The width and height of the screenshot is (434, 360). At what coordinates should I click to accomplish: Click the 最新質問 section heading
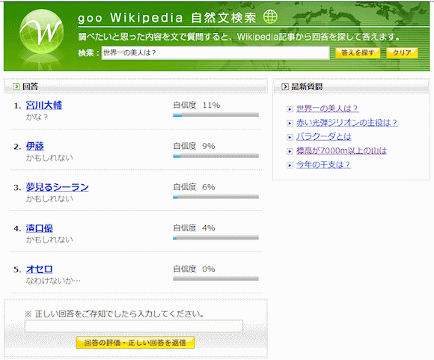point(307,87)
